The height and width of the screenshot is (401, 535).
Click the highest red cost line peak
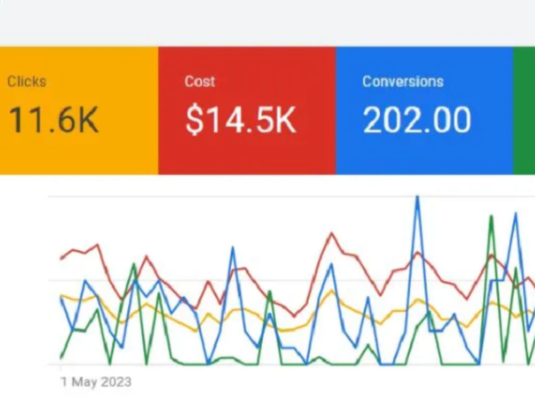point(331,234)
